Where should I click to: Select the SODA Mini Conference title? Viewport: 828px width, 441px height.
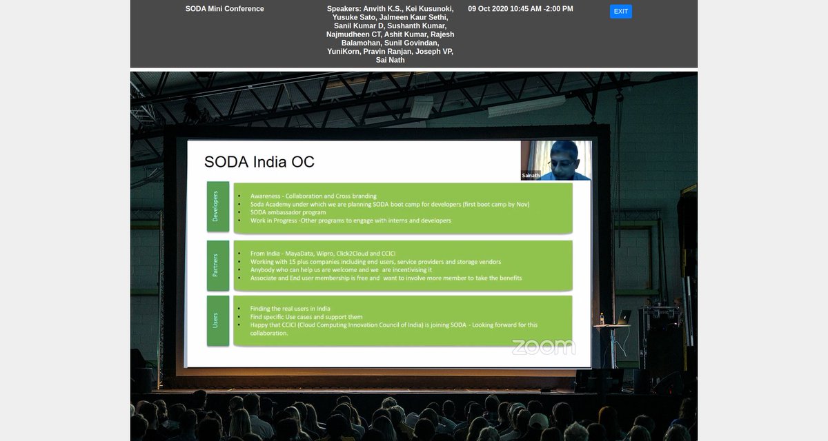tap(225, 9)
